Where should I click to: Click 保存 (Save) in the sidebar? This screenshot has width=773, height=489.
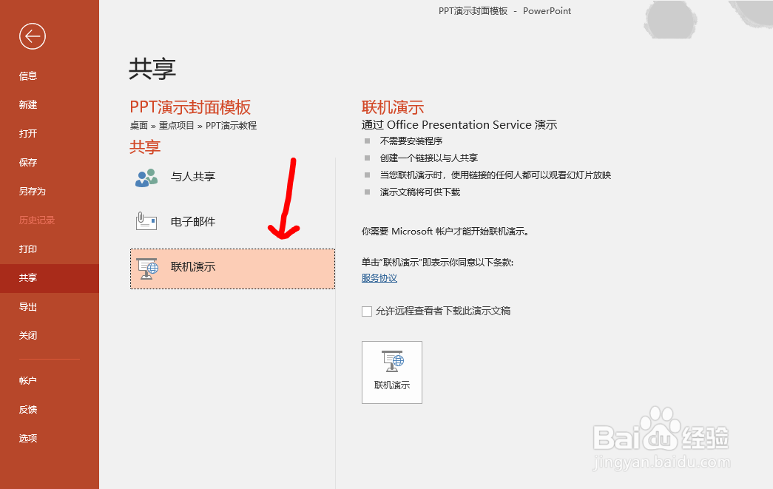27,162
